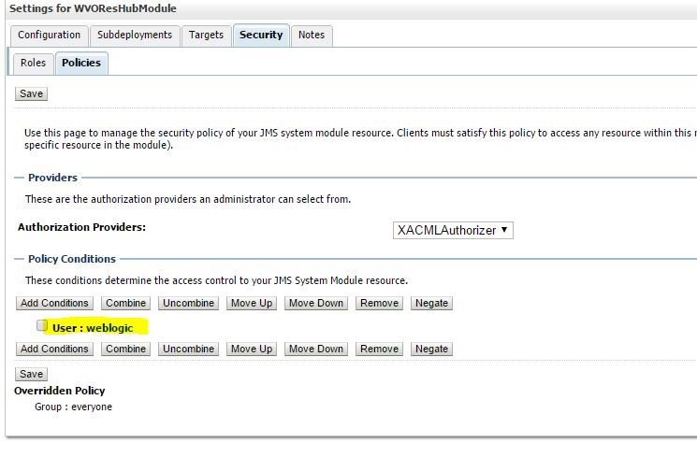
Task: Click the lower Move Up button
Action: coord(252,349)
